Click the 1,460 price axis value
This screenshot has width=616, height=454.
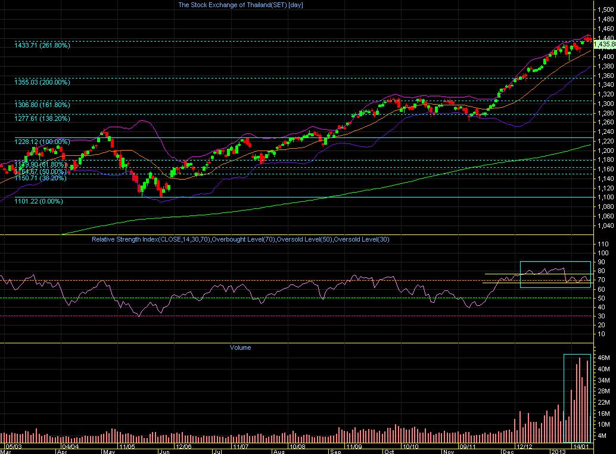(x=605, y=29)
